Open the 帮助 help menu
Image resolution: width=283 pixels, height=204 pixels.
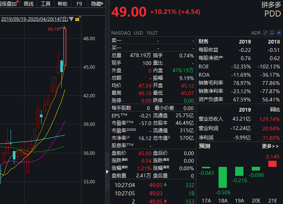63,4
